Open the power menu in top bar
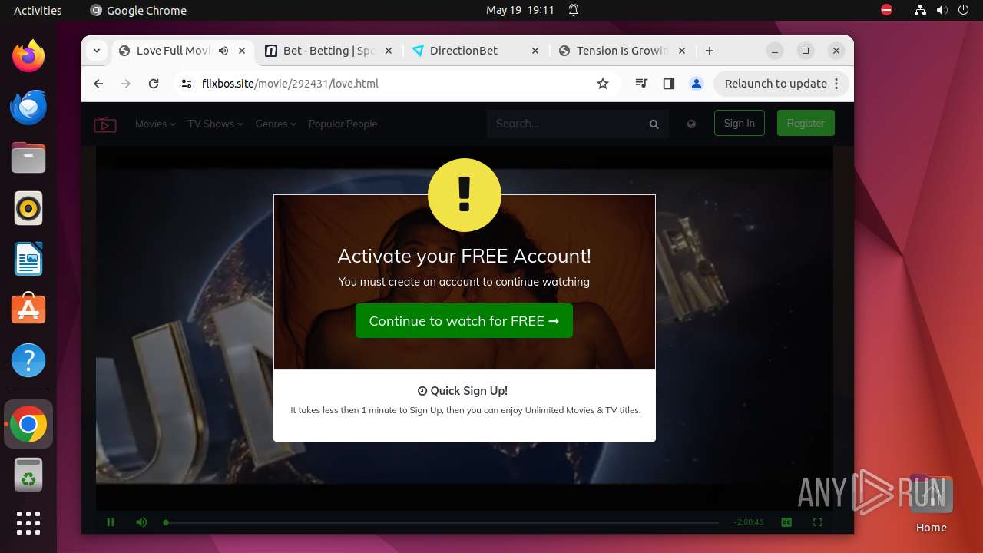The image size is (983, 553). (x=963, y=10)
